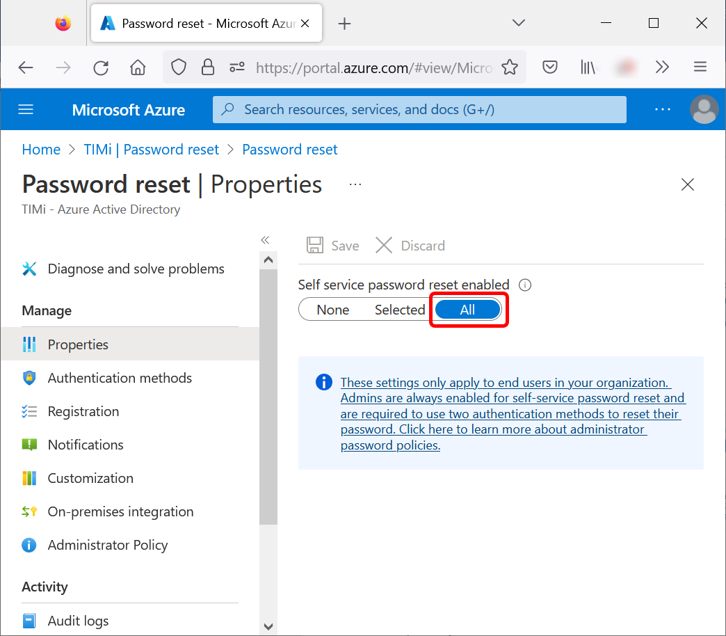This screenshot has height=636, width=726.
Task: Open Audit logs
Action: pos(65,621)
